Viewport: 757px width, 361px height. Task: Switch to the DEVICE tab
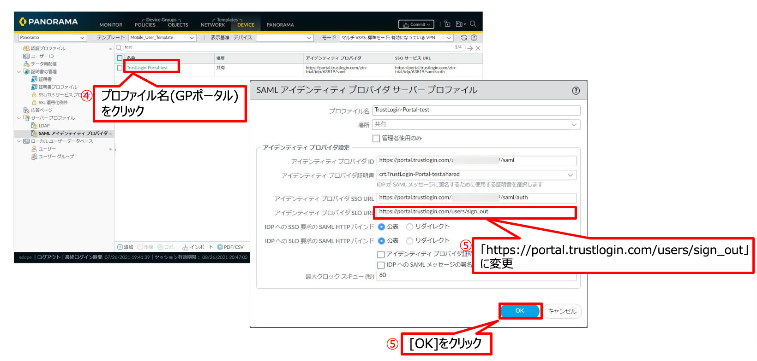coord(246,25)
